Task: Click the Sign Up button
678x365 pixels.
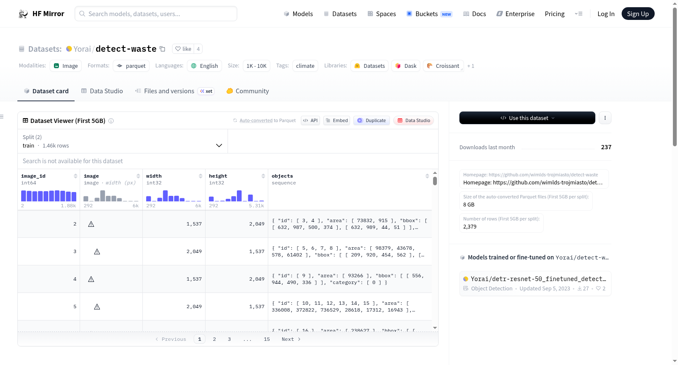Action: pyautogui.click(x=638, y=14)
